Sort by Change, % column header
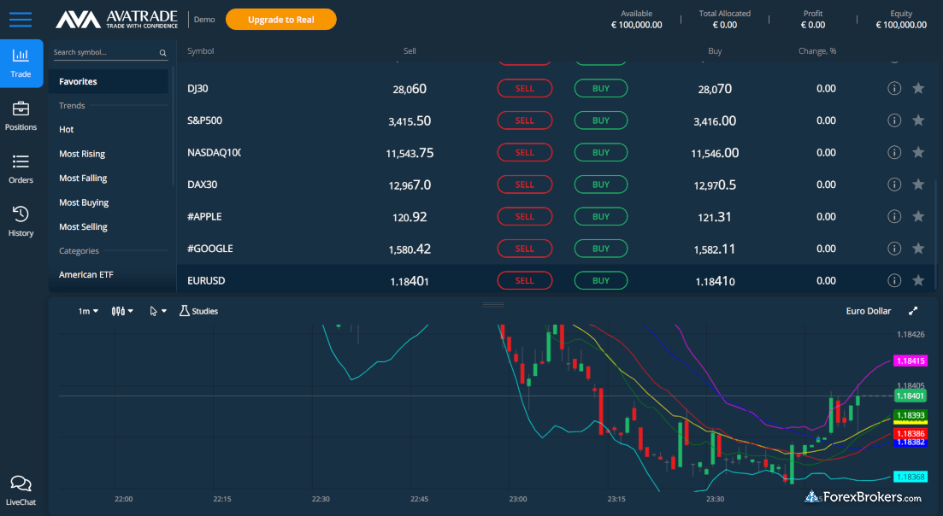Image resolution: width=943 pixels, height=516 pixels. tap(817, 51)
